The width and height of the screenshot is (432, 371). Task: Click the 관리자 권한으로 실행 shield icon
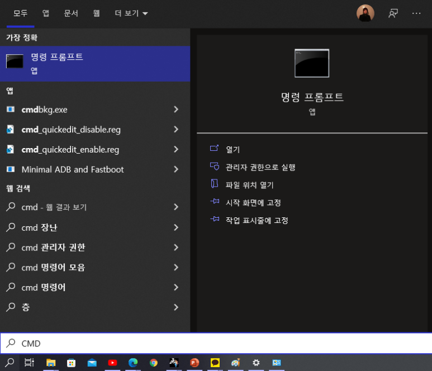click(x=215, y=167)
